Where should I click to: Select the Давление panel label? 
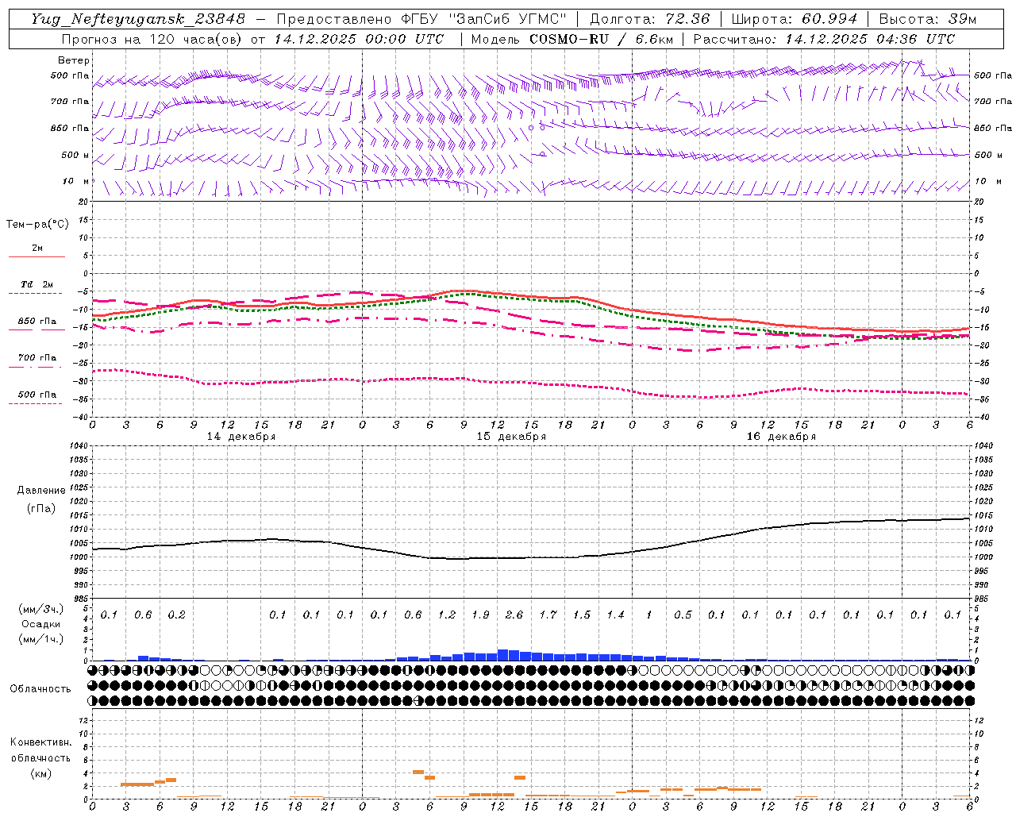(x=41, y=491)
